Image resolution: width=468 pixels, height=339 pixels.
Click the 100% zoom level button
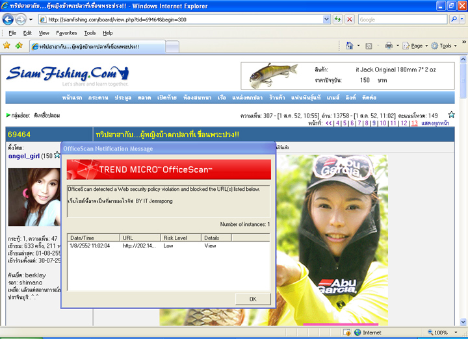437,333
